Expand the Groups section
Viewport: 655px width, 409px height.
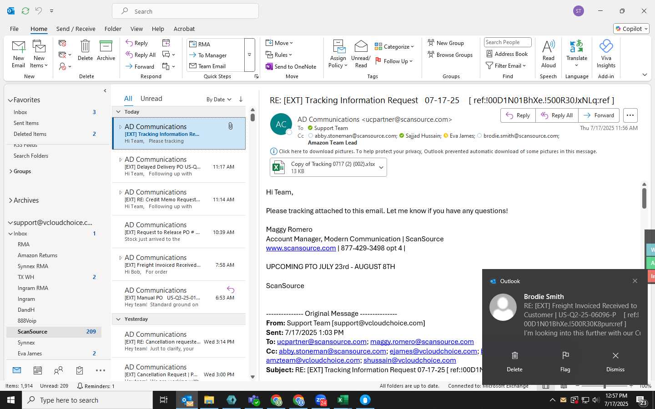click(10, 171)
